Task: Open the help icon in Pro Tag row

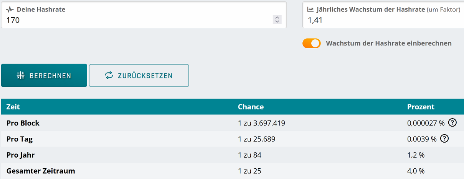Action: [x=444, y=139]
